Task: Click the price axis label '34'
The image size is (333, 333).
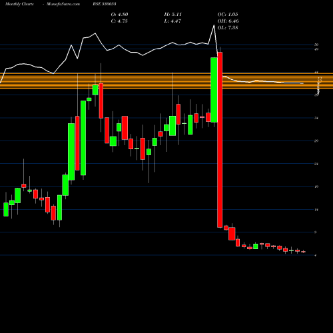Action: click(316, 118)
